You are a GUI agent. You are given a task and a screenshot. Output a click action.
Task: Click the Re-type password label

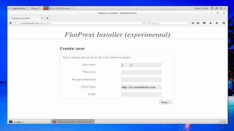coord(84,79)
